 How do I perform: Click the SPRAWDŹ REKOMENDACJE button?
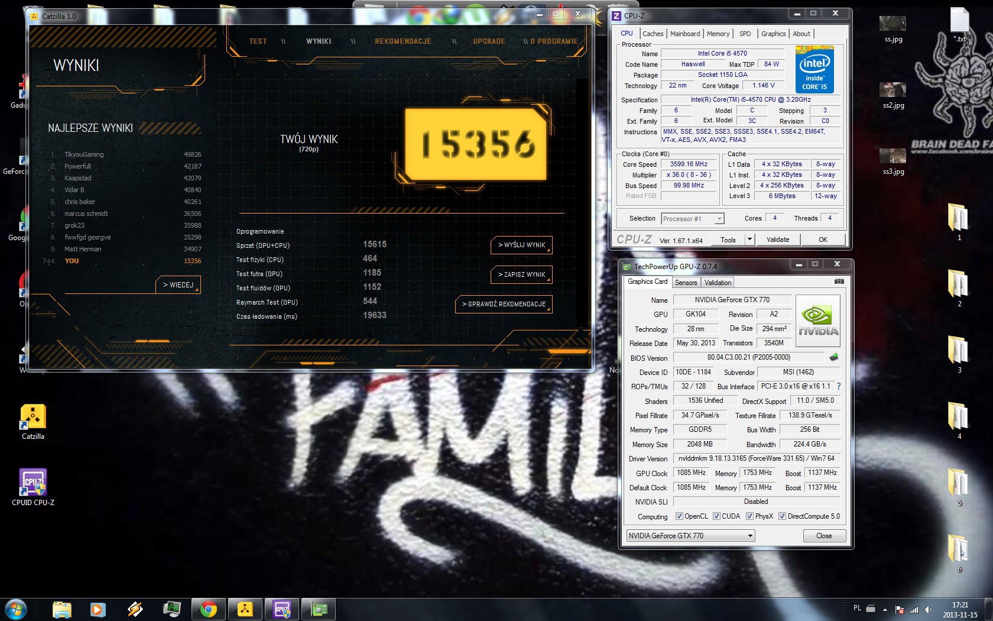point(504,304)
